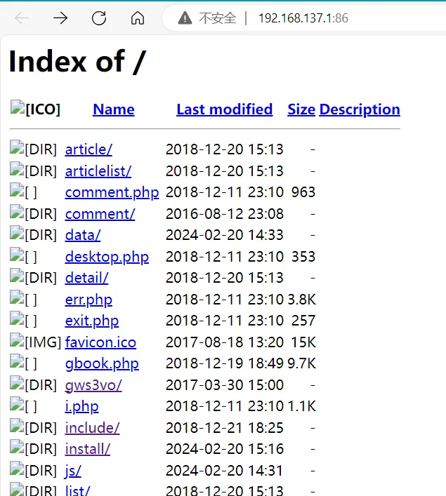Image resolution: width=446 pixels, height=496 pixels.
Task: Click the broken ICO header image
Action: click(x=18, y=107)
